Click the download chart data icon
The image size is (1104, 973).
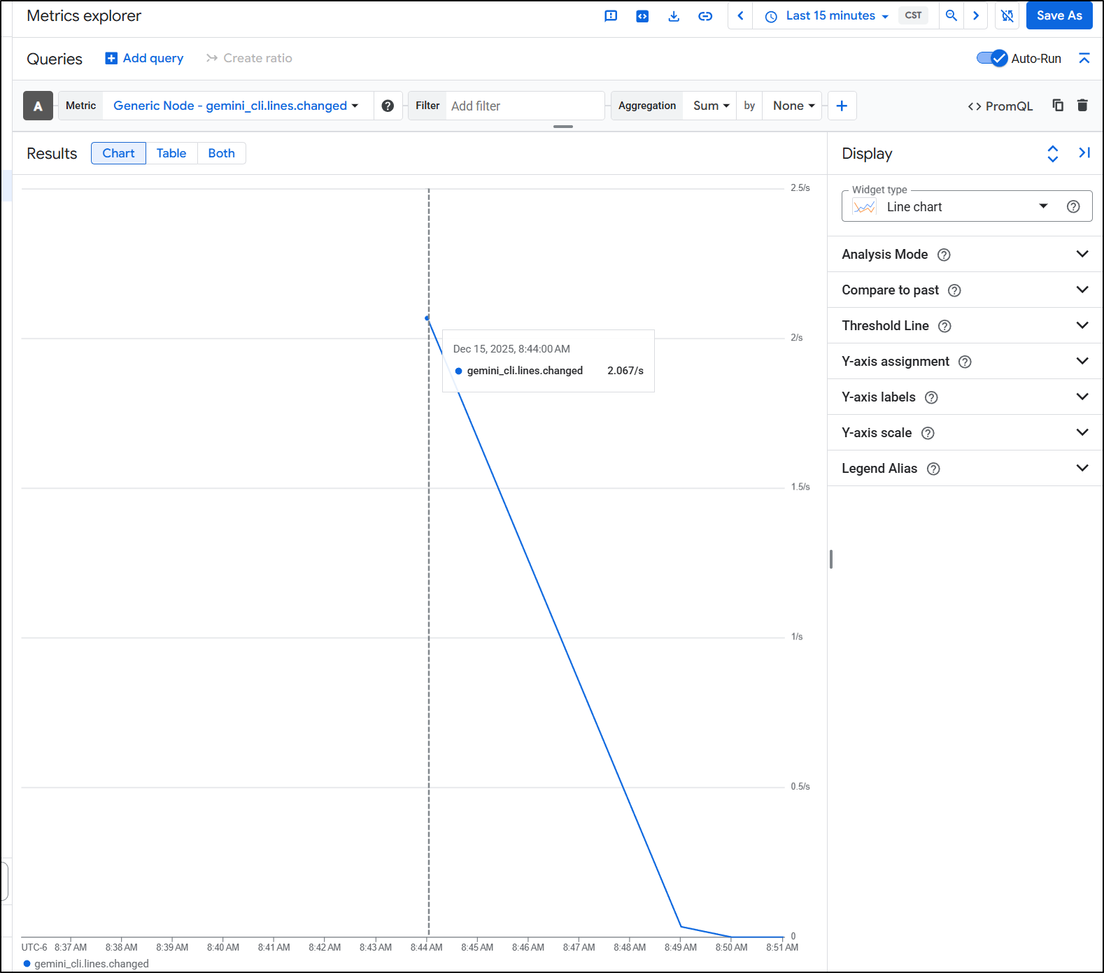(x=674, y=16)
